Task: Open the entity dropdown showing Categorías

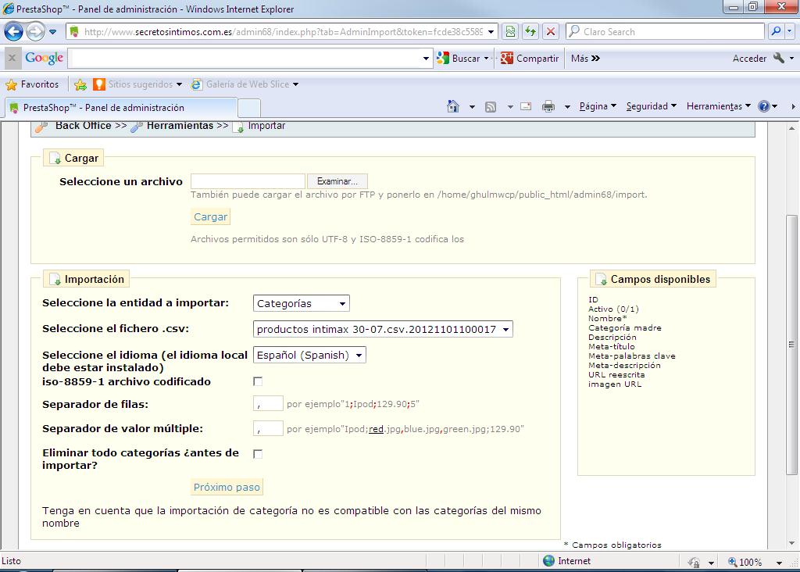Action: pos(302,304)
